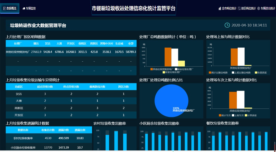Click the 1670.5 table cell
This screenshot has height=152, width=276.
coord(119,52)
